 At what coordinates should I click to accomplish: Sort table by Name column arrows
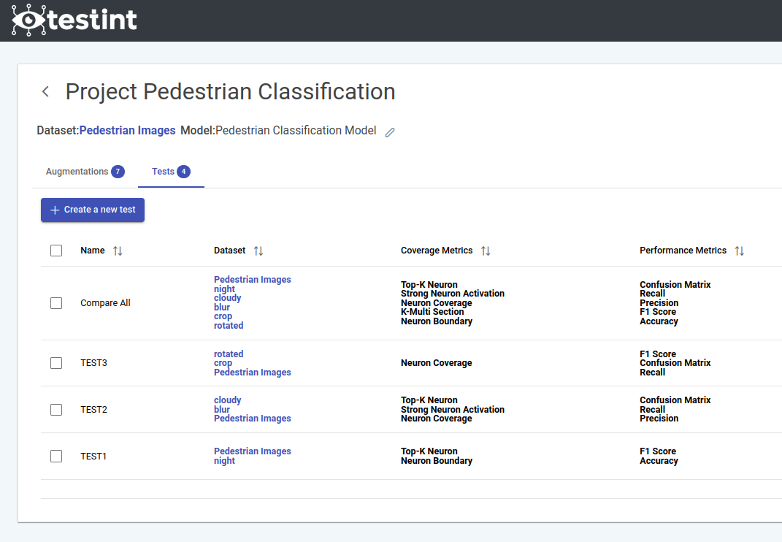coord(118,251)
